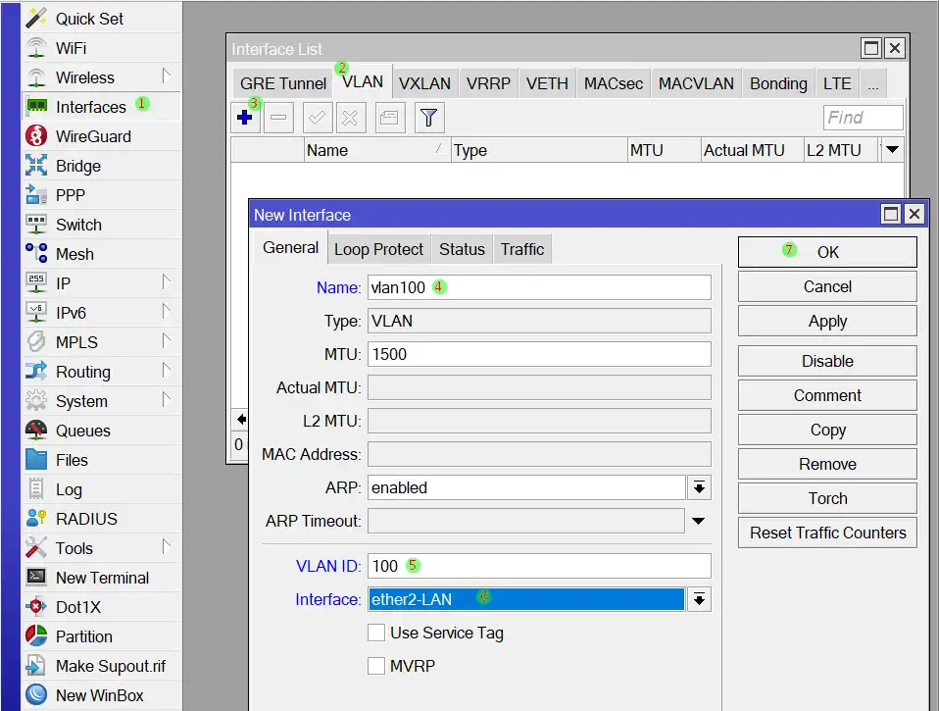The height and width of the screenshot is (711, 939).
Task: Switch to the Loop Protect tab
Action: (378, 249)
